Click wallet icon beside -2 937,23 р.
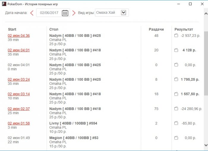This screenshot has height=151, width=208. [x=176, y=36]
